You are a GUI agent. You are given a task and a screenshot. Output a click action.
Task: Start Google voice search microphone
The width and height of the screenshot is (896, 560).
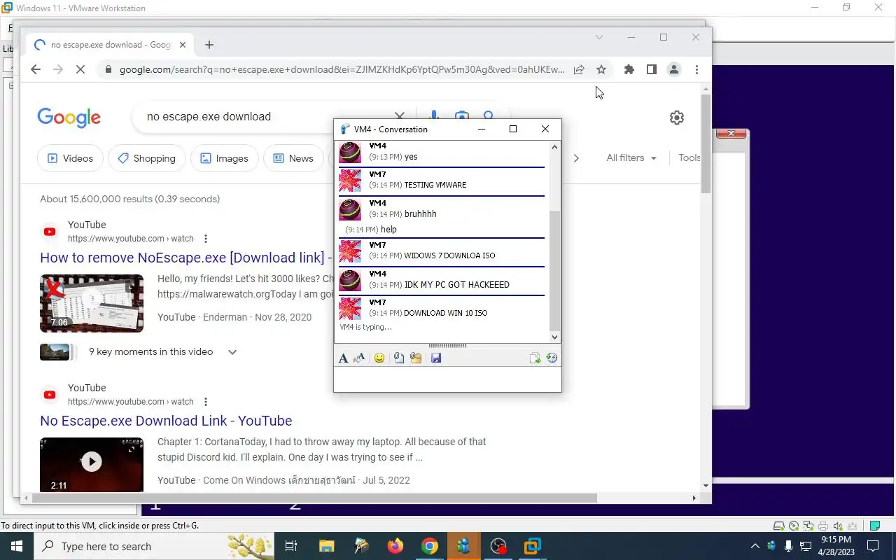tap(434, 116)
